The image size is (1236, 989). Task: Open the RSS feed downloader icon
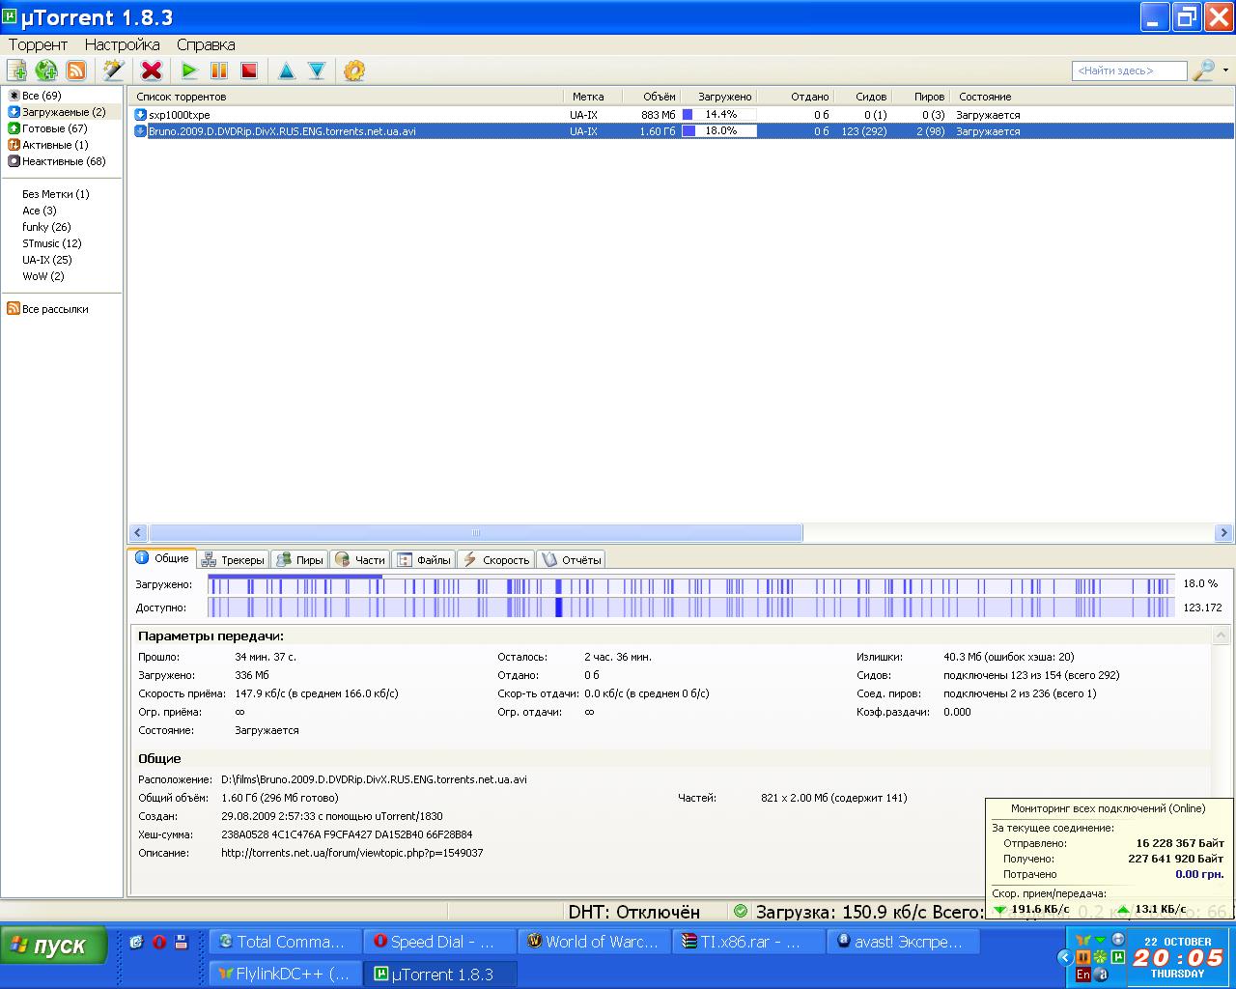coord(75,71)
